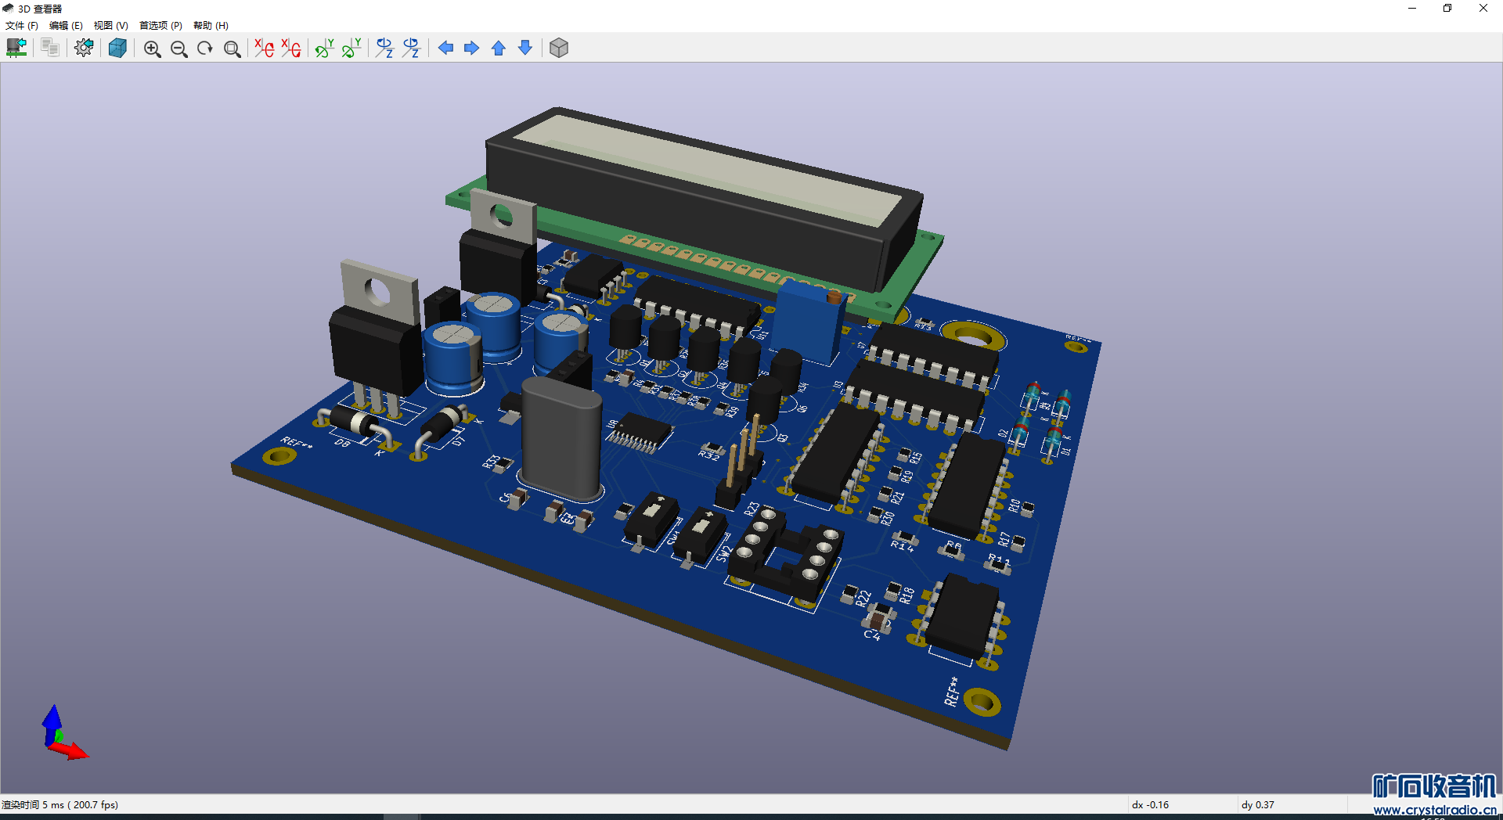Open the 首选项 (P) menu
This screenshot has height=820, width=1503.
(x=160, y=26)
